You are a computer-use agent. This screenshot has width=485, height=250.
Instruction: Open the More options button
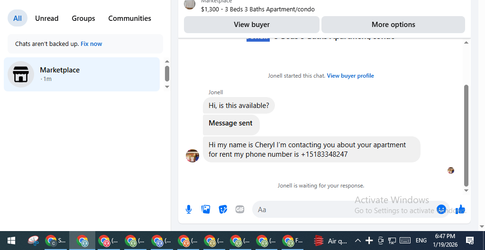click(x=393, y=25)
